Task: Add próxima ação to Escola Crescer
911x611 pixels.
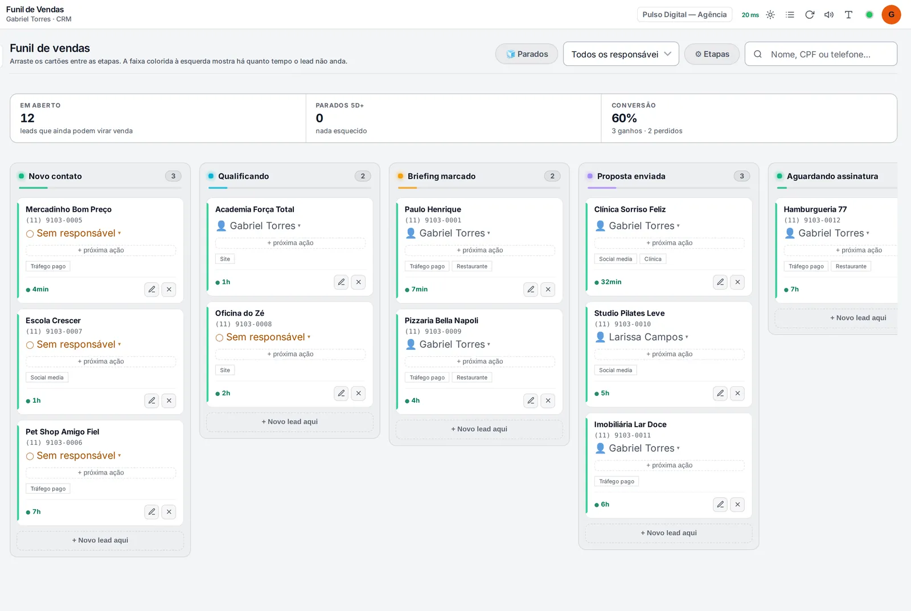Action: [x=101, y=362]
